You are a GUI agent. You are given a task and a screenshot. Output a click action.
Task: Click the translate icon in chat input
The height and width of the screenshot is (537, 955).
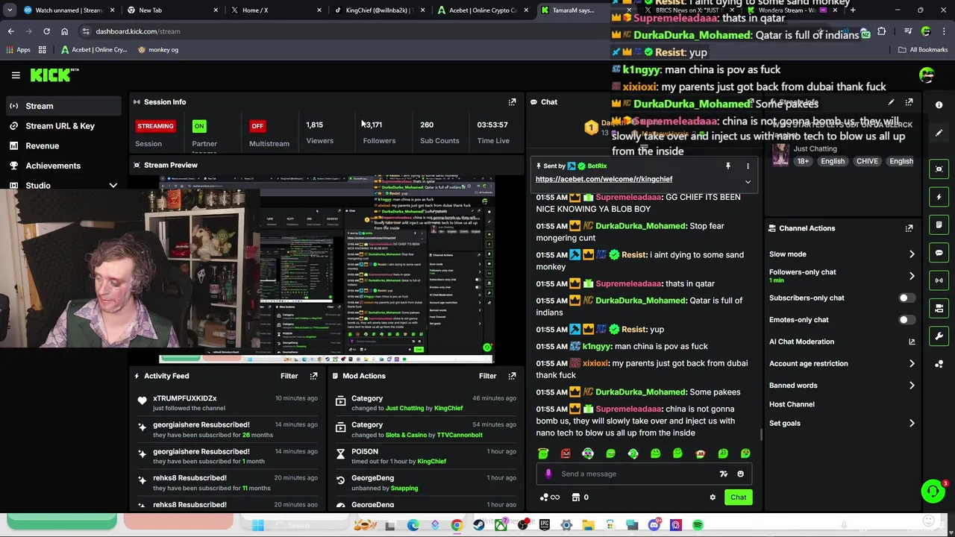click(x=723, y=474)
